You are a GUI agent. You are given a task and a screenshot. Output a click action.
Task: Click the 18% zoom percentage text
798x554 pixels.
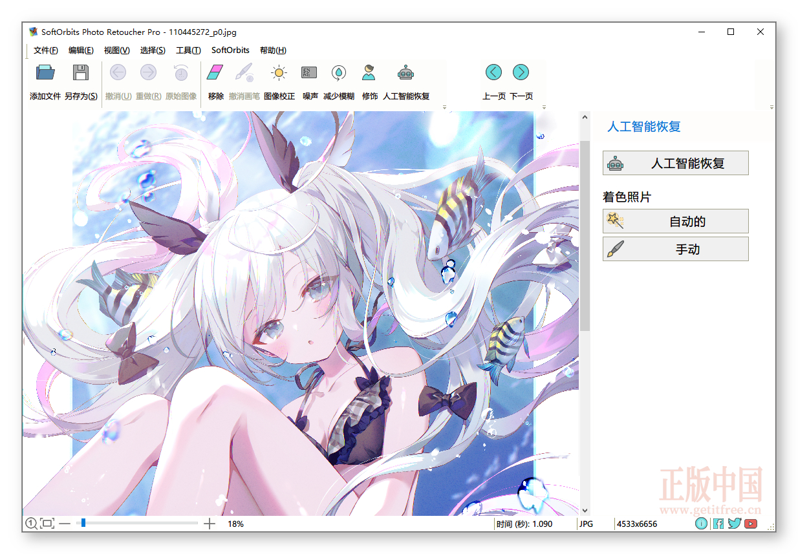(x=235, y=524)
